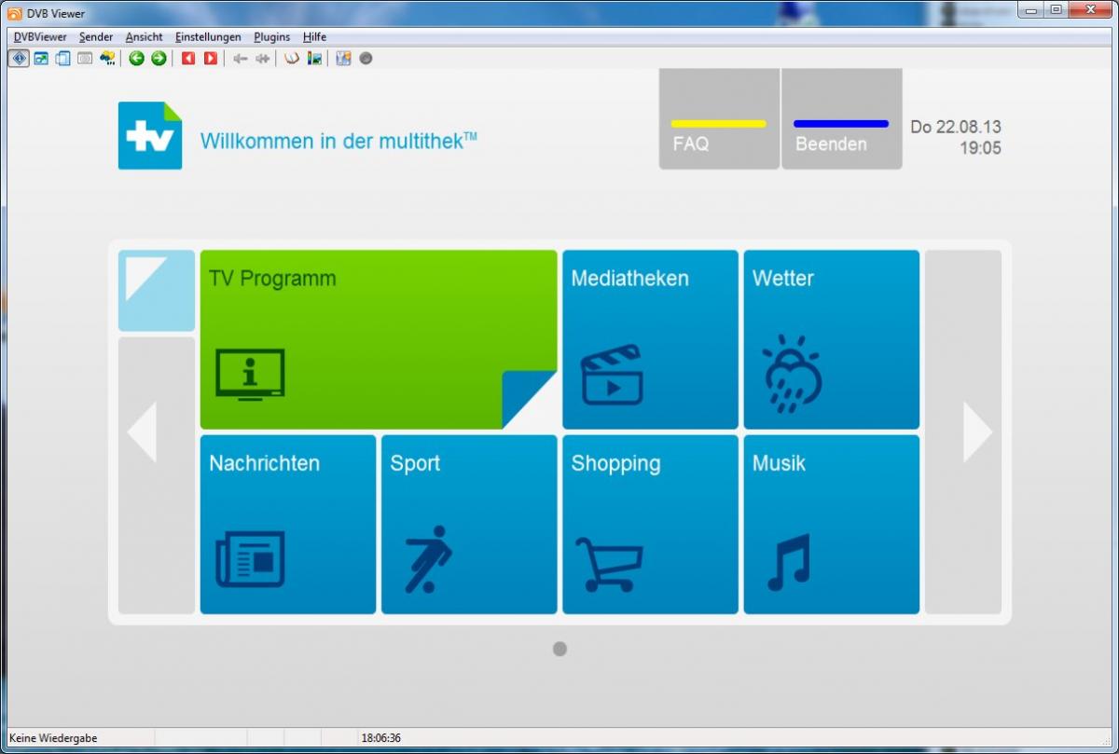Open the Plugins menu
1119x754 pixels.
click(x=271, y=37)
